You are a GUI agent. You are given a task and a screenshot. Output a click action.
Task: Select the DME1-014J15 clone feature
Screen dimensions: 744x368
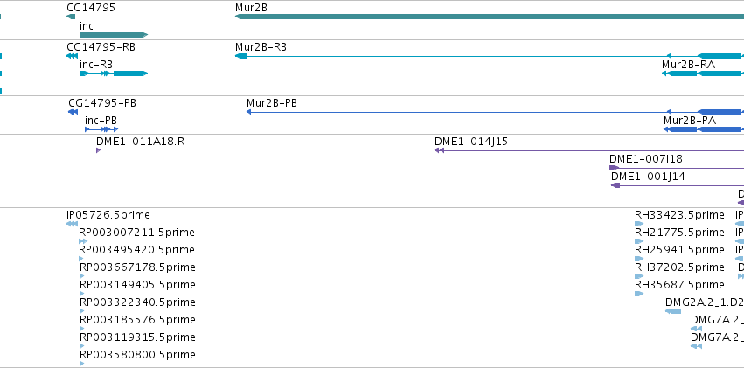coord(589,150)
